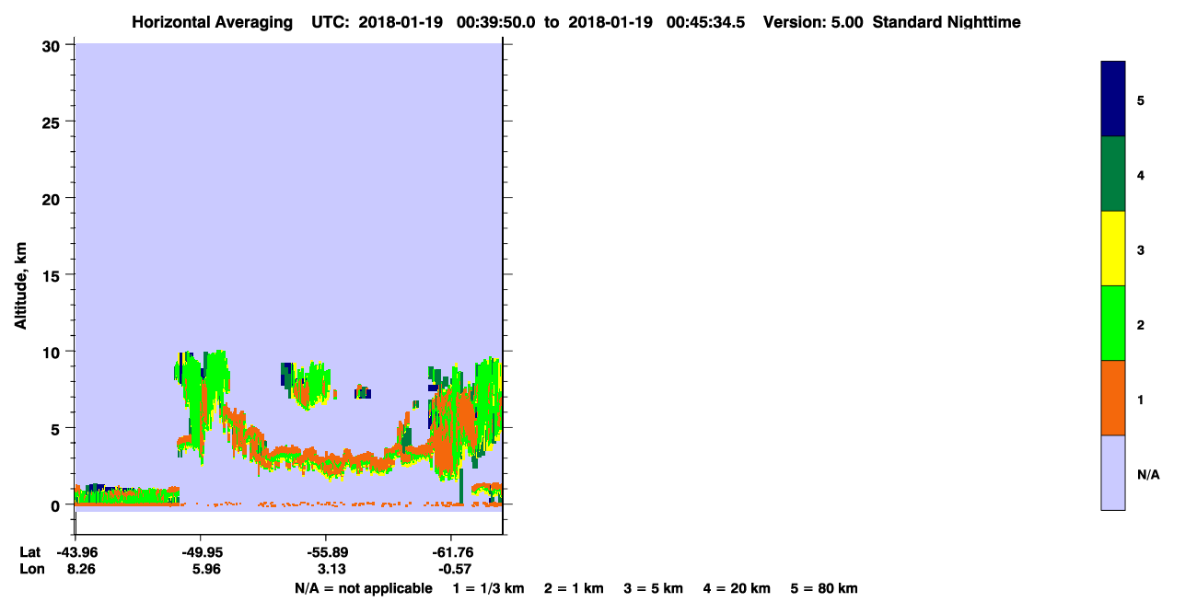Click the dark green colorbar segment labeled 4
This screenshot has height=614, width=1197.
(x=1113, y=174)
